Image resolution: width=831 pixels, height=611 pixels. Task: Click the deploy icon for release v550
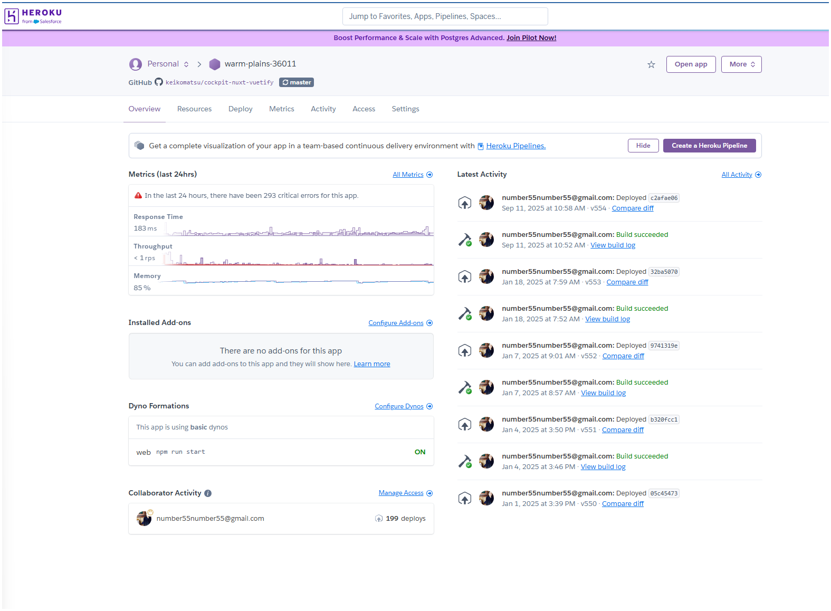point(464,499)
